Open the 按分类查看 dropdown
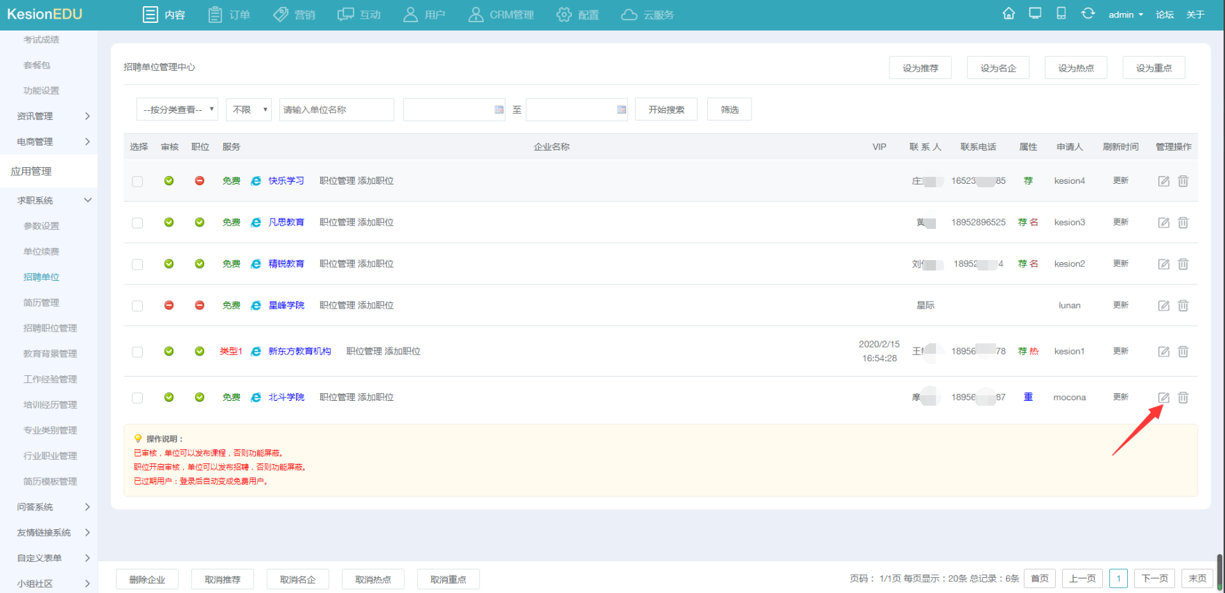The height and width of the screenshot is (593, 1225). 177,110
